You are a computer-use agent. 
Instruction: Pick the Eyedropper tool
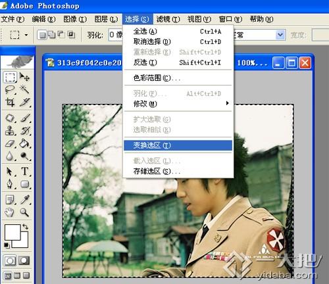pyautogui.click(x=24, y=199)
